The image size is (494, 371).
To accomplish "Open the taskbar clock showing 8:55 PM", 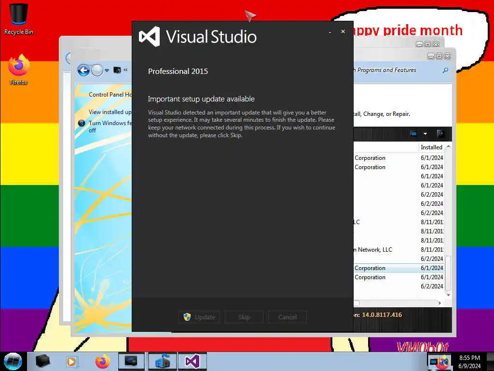I will coord(469,361).
